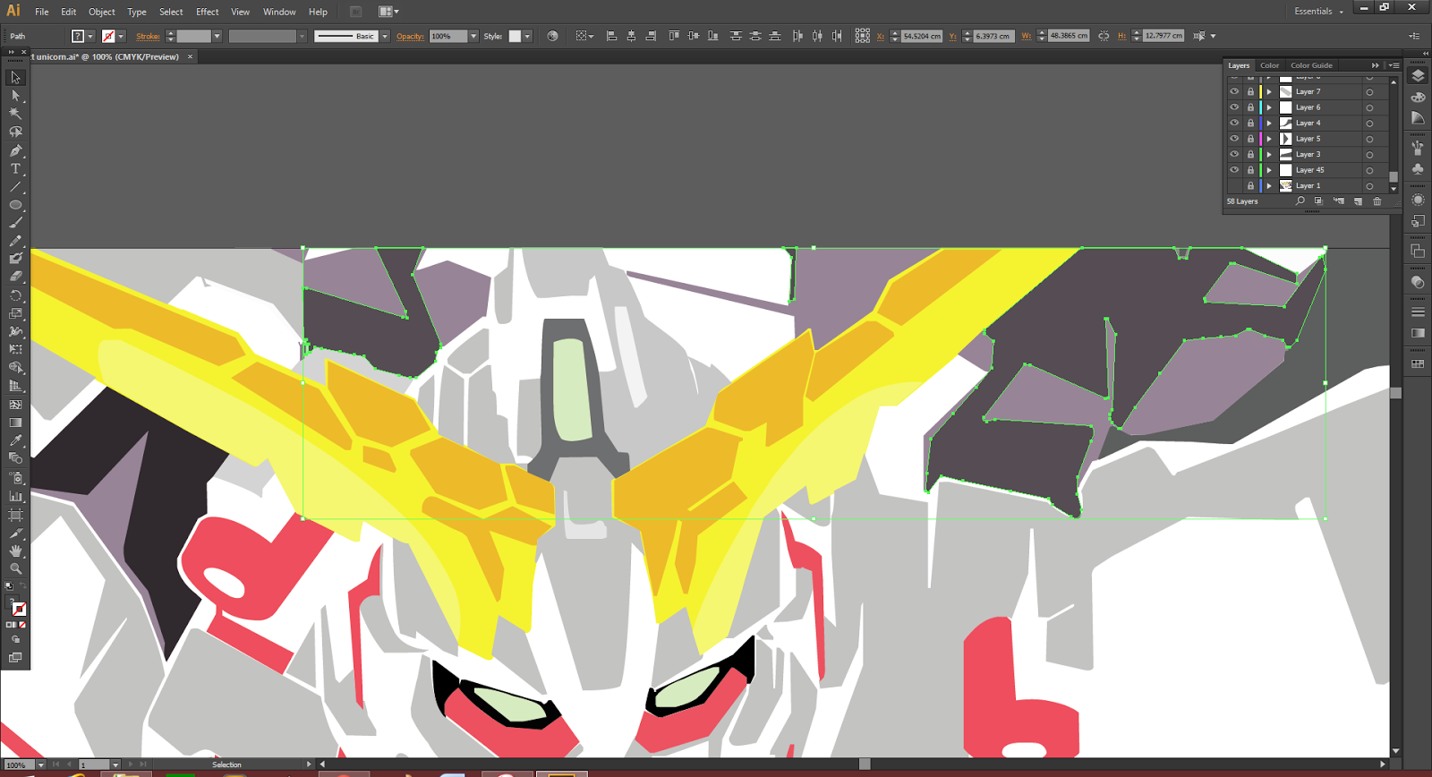The height and width of the screenshot is (777, 1432).
Task: Choose the Rotate tool
Action: [x=15, y=295]
